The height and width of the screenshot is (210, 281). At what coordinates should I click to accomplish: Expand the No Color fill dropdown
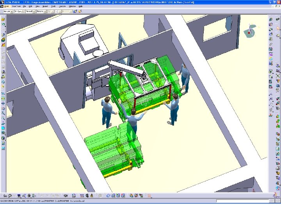12,11
